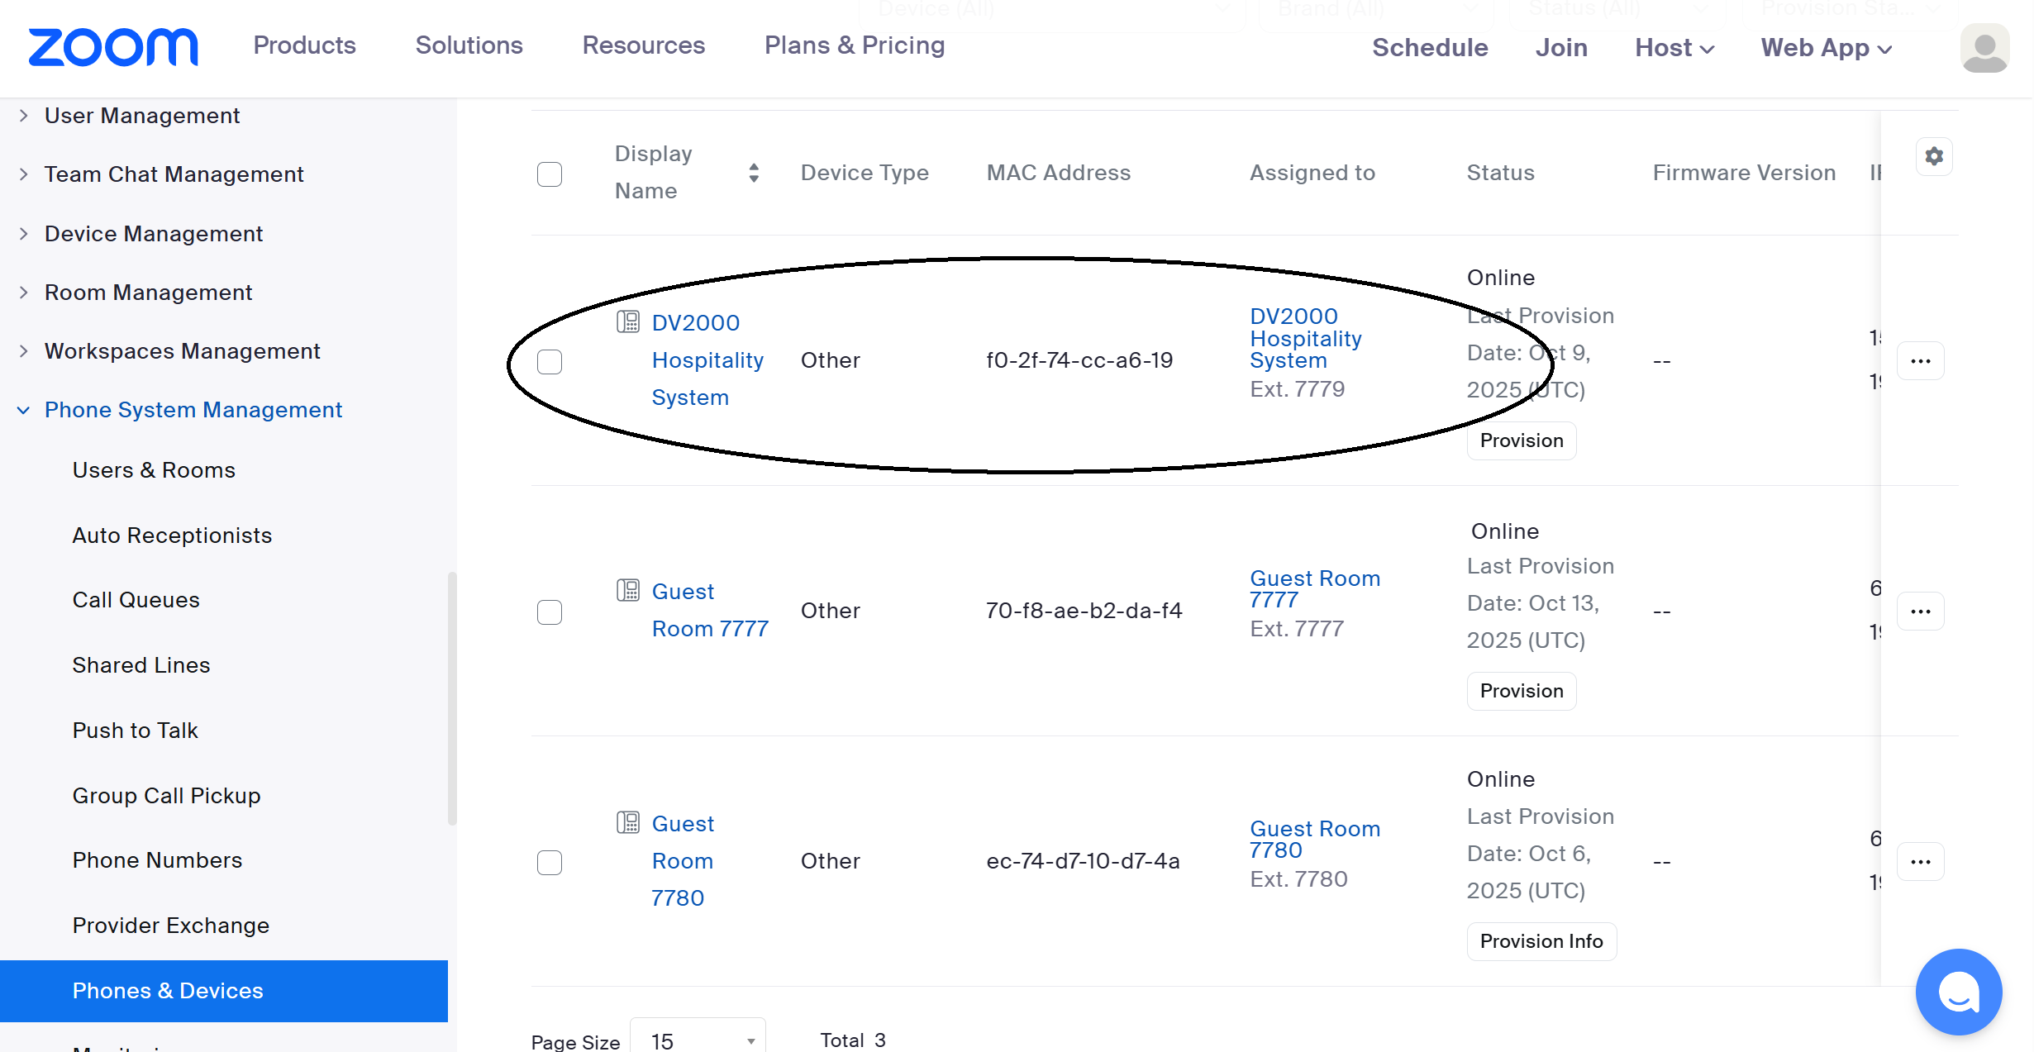
Task: Click Provision button for Guest Room 7777
Action: coord(1521,691)
